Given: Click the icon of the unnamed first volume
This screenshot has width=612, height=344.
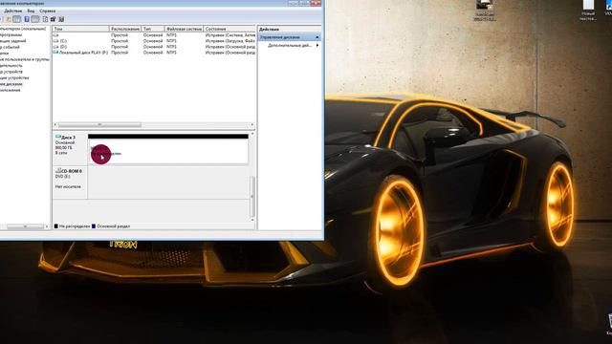Looking at the screenshot, I should coord(55,35).
